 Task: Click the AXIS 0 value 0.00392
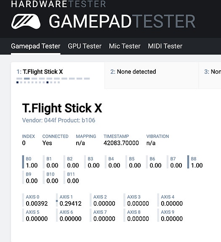[37, 204]
